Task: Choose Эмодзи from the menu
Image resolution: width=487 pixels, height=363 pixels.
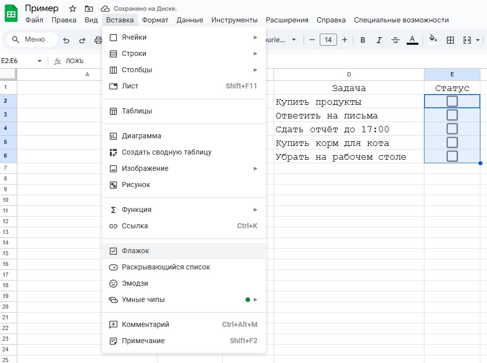Action: click(184, 283)
